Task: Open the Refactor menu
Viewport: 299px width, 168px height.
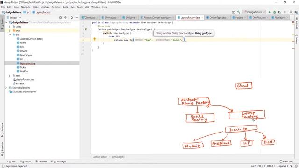Action: (56, 7)
